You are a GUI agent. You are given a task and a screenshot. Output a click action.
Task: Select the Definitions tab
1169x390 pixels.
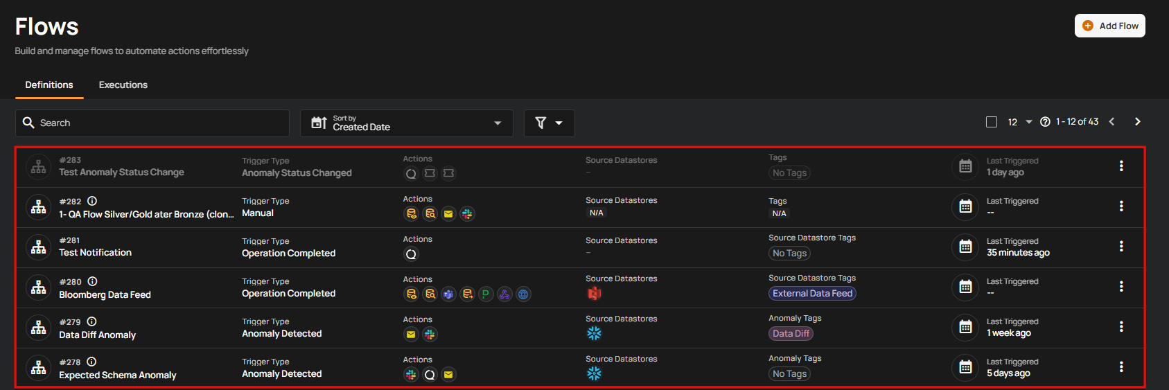49,85
